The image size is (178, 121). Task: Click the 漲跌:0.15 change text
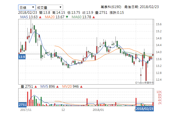(117, 12)
